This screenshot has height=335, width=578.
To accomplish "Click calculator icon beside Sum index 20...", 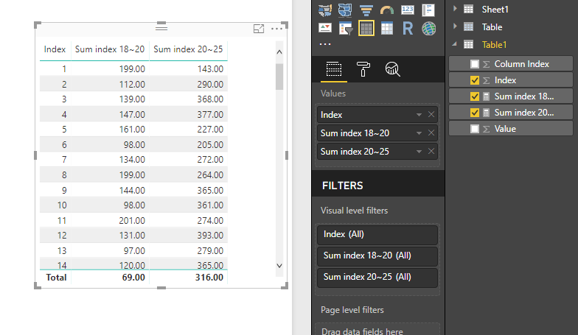I will [x=487, y=113].
